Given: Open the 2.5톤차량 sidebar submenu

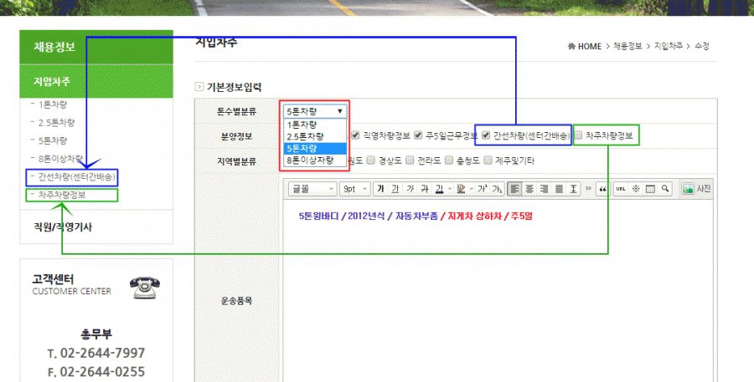Looking at the screenshot, I should click(x=56, y=123).
